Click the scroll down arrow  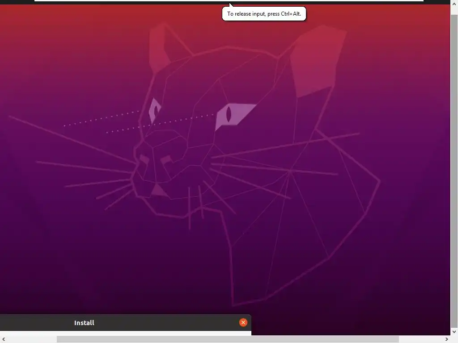[454, 332]
